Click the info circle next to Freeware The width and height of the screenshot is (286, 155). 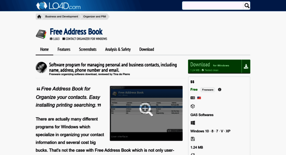point(220,89)
